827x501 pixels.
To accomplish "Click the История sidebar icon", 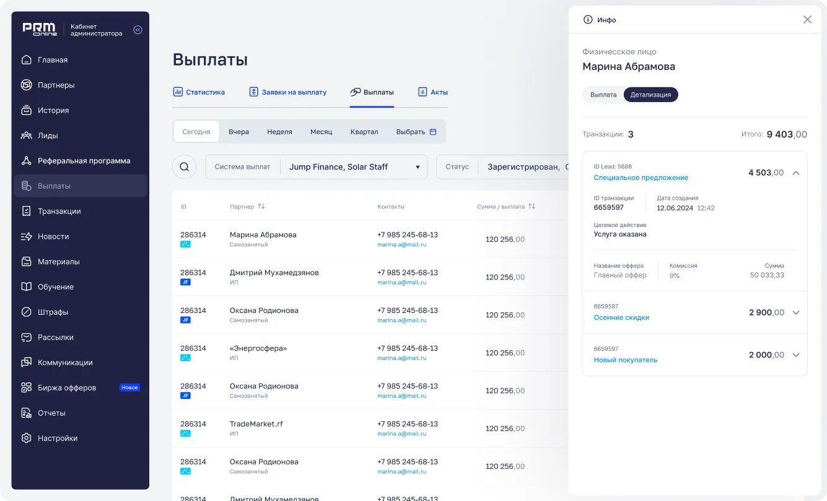I will (26, 111).
